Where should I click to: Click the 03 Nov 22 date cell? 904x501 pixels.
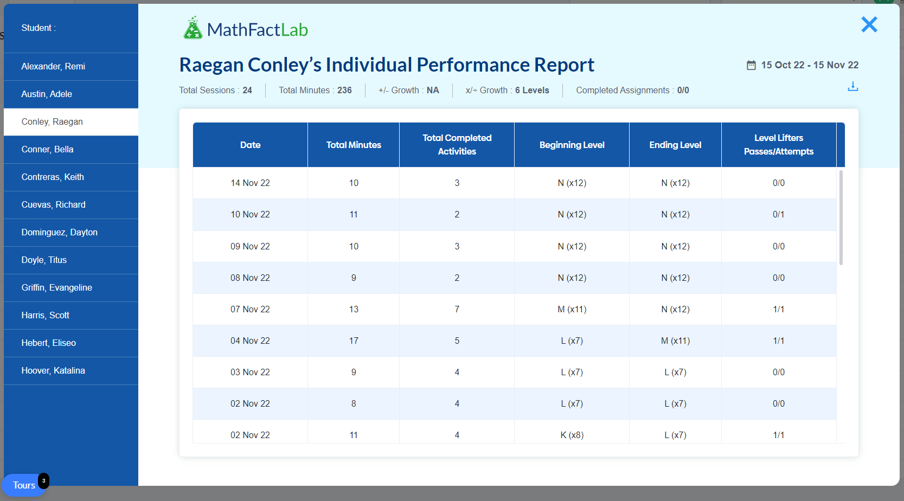pos(251,372)
